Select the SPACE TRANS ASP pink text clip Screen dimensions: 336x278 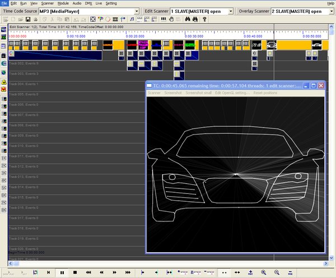143,45
